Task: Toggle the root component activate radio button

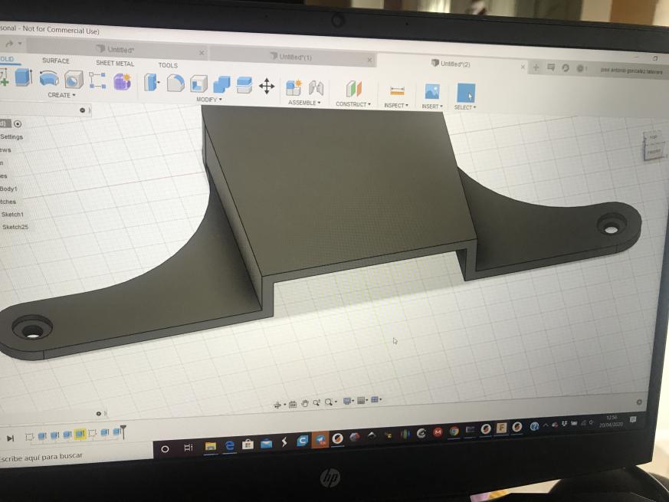Action: click(x=18, y=123)
